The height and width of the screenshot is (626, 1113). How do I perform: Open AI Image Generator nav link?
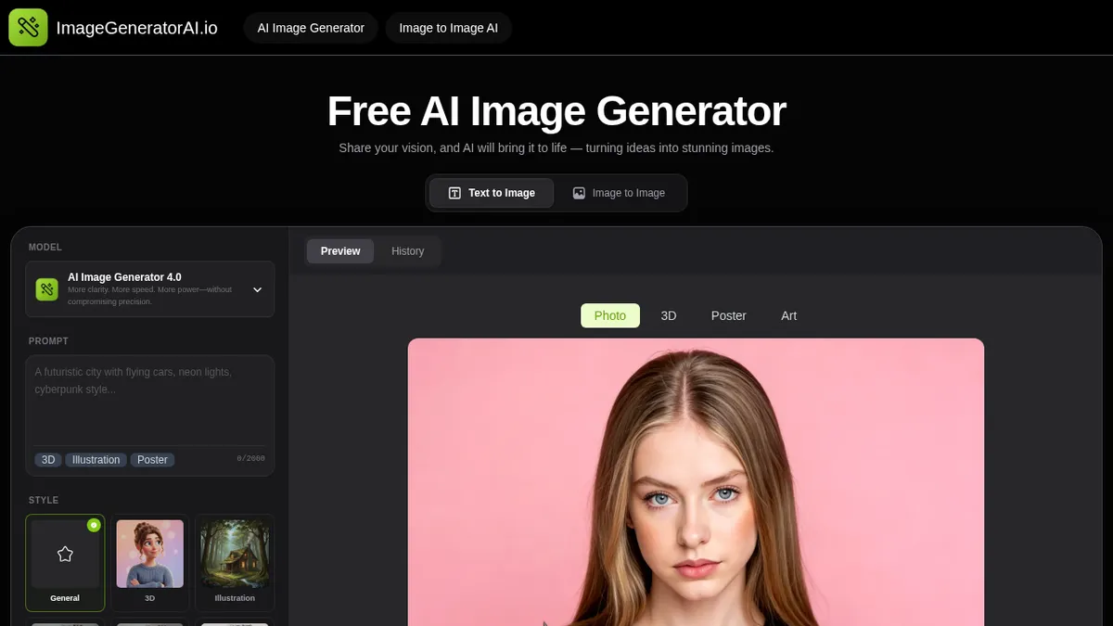coord(311,28)
